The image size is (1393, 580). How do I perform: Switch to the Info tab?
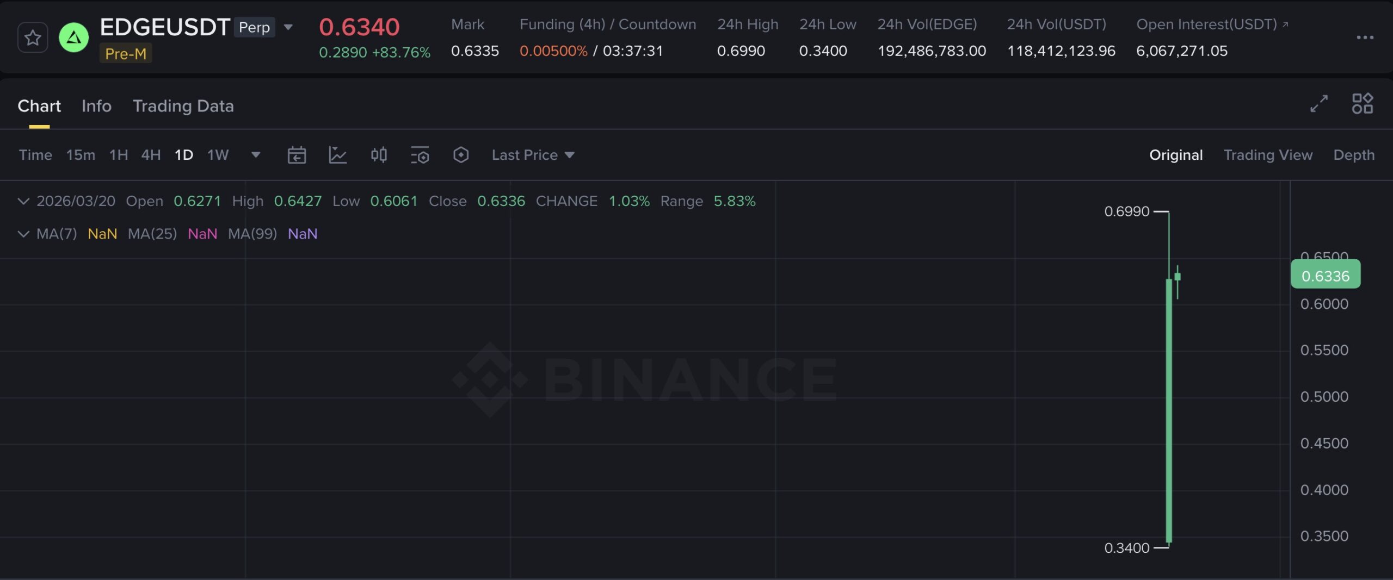[96, 106]
